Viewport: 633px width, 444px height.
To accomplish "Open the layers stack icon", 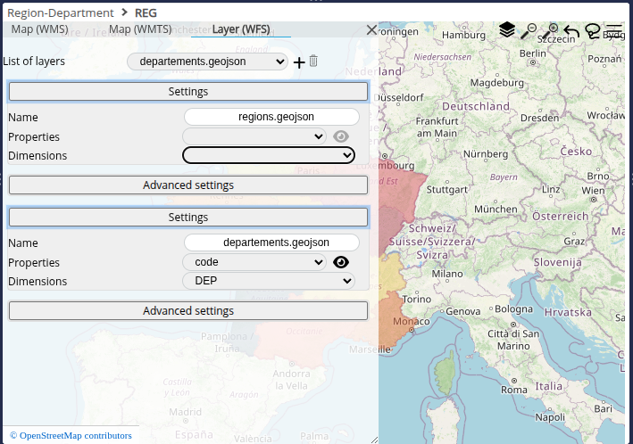I will coord(507,30).
